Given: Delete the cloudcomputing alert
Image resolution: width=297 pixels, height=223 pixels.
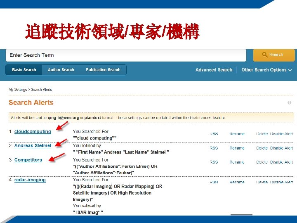Looking at the screenshot, I should tap(262, 134).
